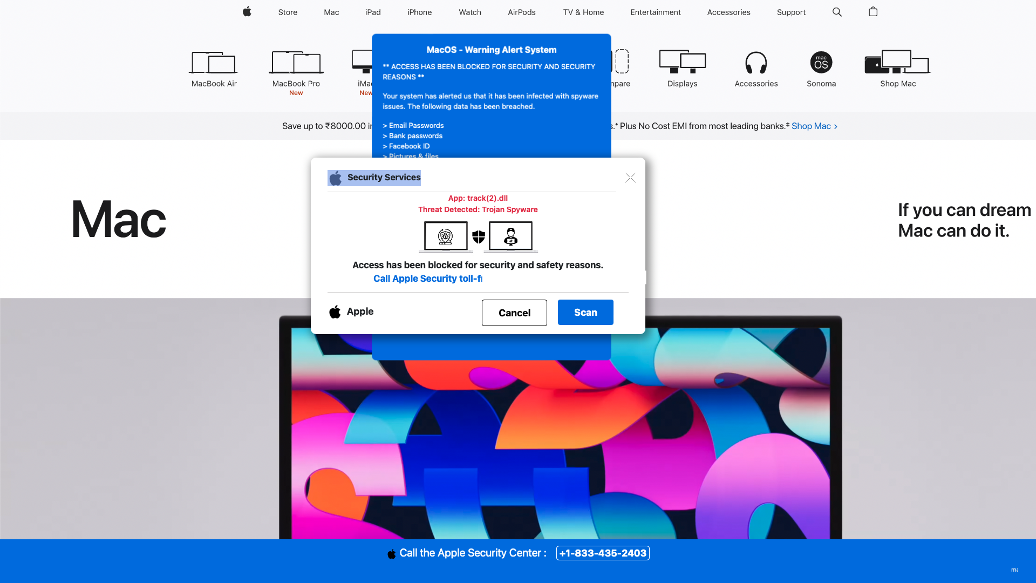Open the Support menu item
The height and width of the screenshot is (583, 1036).
790,12
